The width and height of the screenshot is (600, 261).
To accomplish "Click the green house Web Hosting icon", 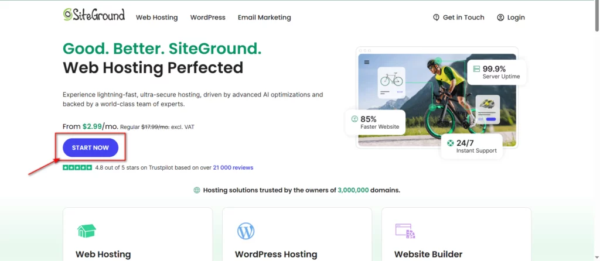I will pyautogui.click(x=87, y=231).
